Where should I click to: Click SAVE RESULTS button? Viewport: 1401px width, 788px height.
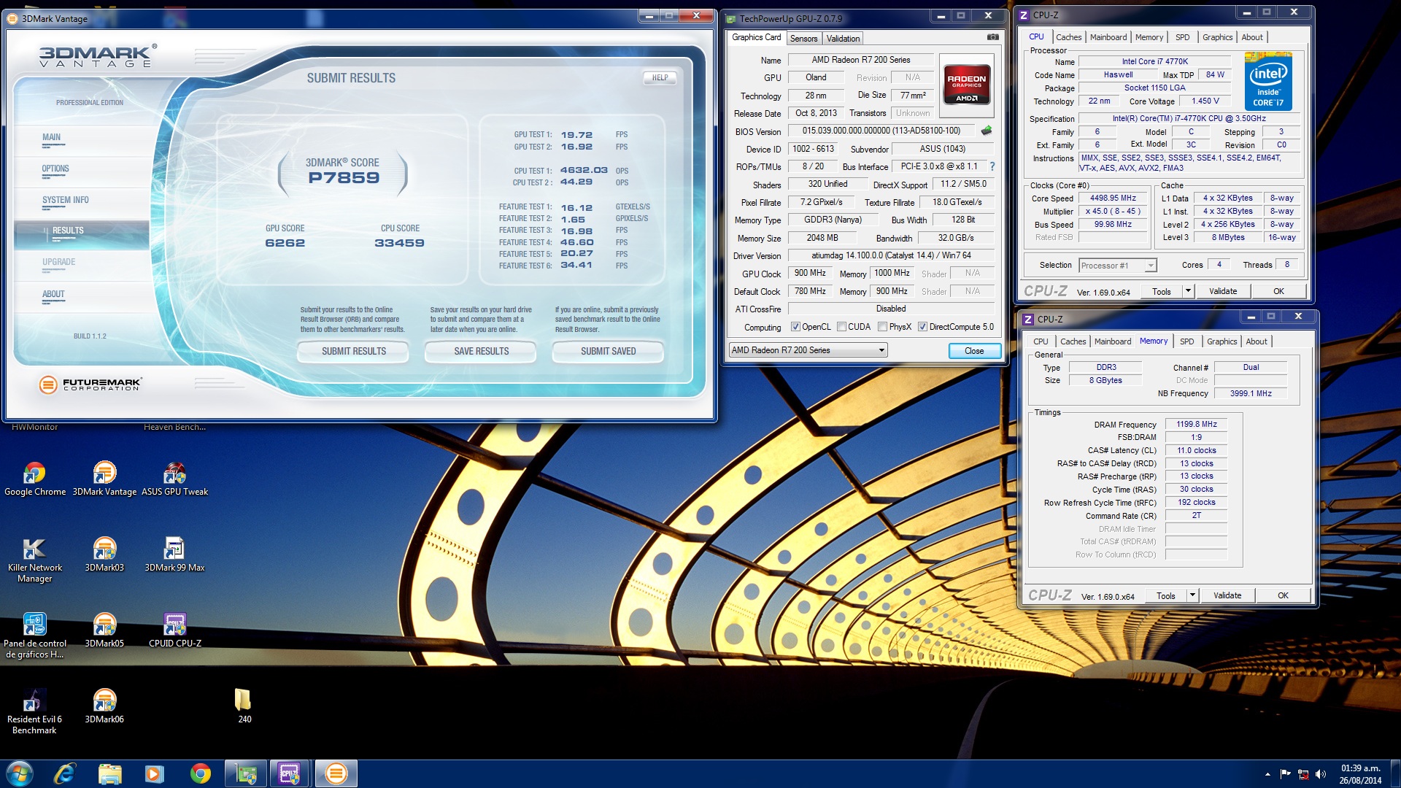tap(482, 351)
